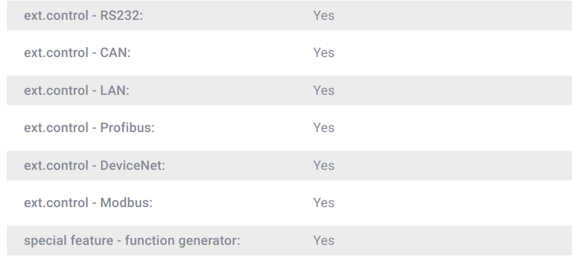Viewport: 572px width, 279px height.
Task: Click the word RS232 in first row
Action: click(122, 15)
